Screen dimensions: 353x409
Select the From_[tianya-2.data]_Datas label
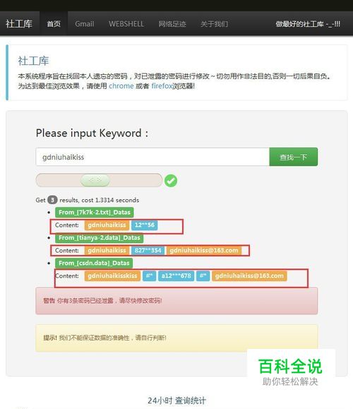(99, 237)
